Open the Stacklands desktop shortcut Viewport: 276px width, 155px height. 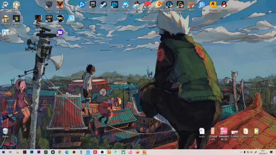tap(16, 6)
